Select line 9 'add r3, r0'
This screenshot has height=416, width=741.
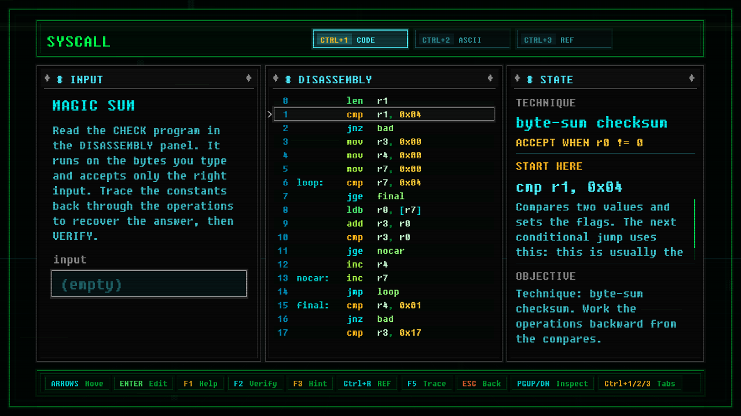(384, 224)
